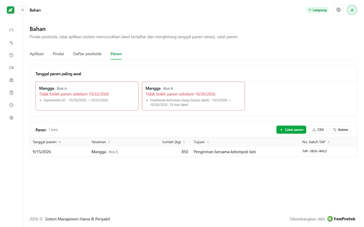Click the 850 quantity cell

185,152
